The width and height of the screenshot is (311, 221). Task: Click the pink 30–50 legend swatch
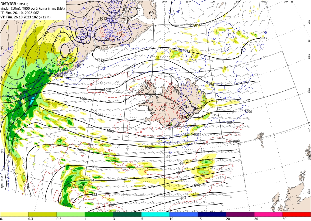[269, 214]
